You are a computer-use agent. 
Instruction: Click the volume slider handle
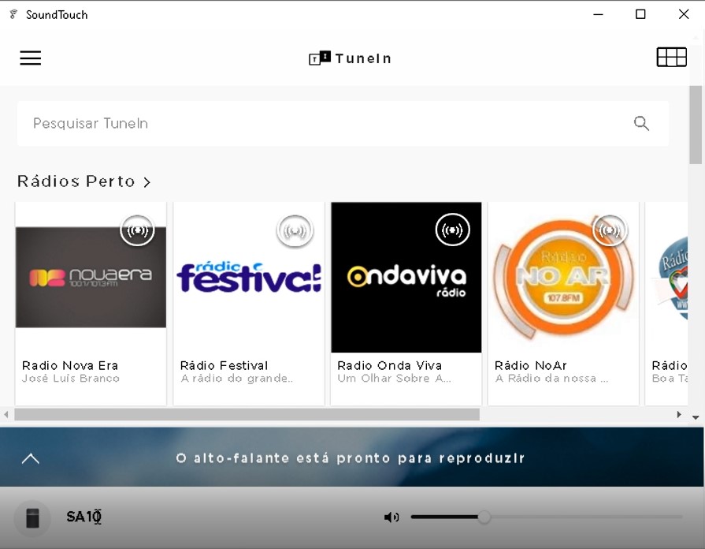(x=484, y=517)
